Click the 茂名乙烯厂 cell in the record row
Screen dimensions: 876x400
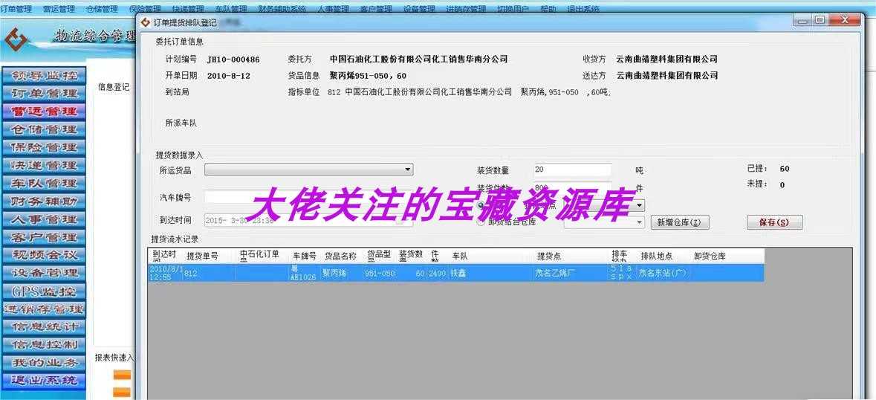(572, 273)
